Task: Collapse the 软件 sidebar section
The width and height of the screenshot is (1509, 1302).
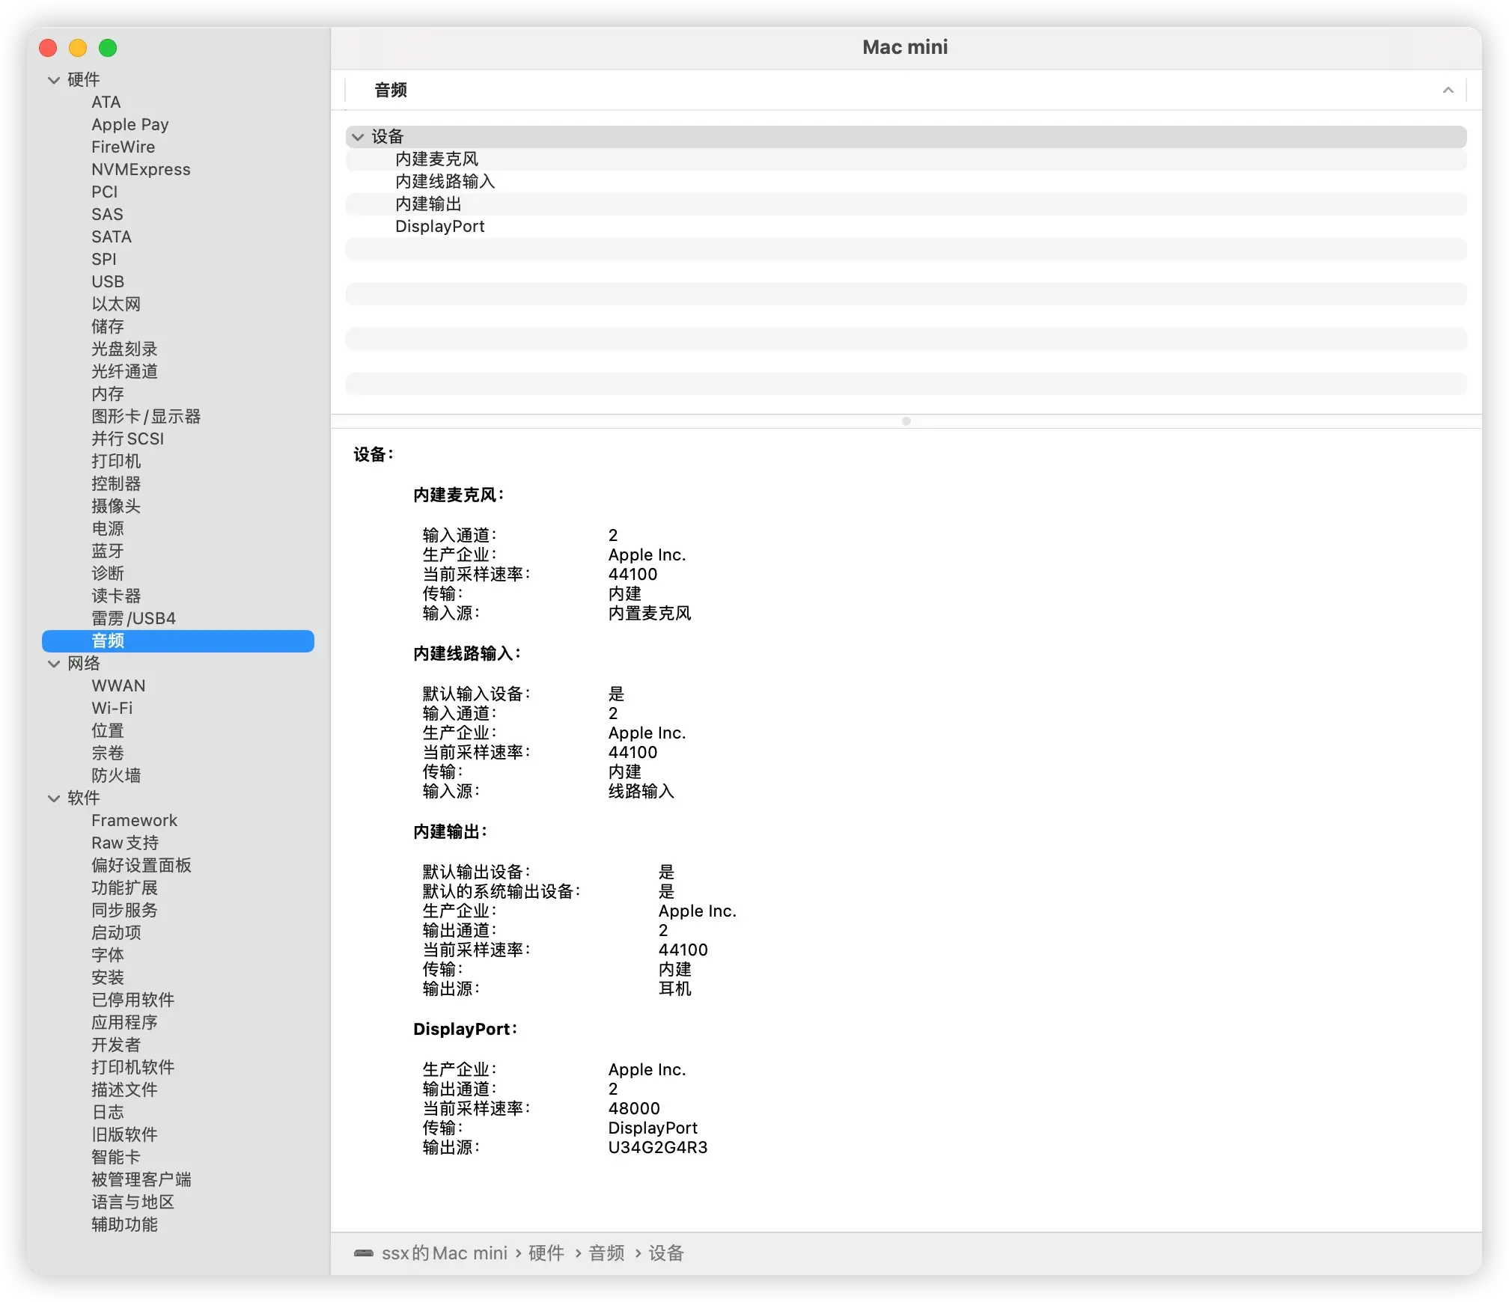Action: 54,798
